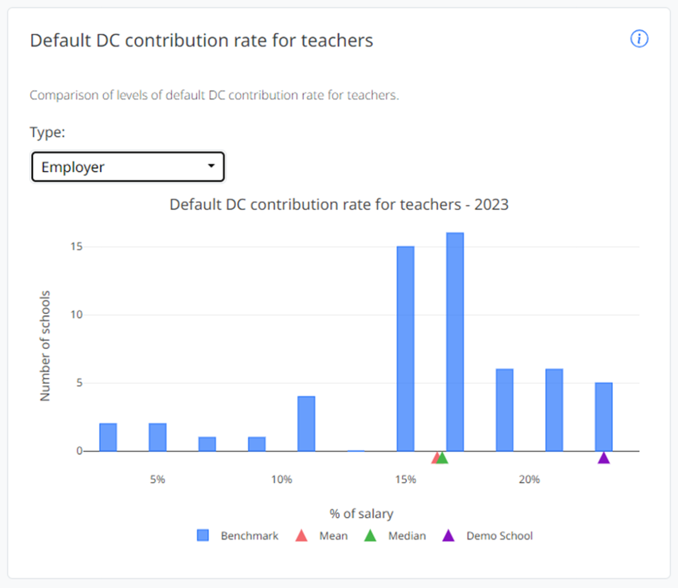Click the purple Demo School legend triangle
The height and width of the screenshot is (588, 678).
(448, 536)
